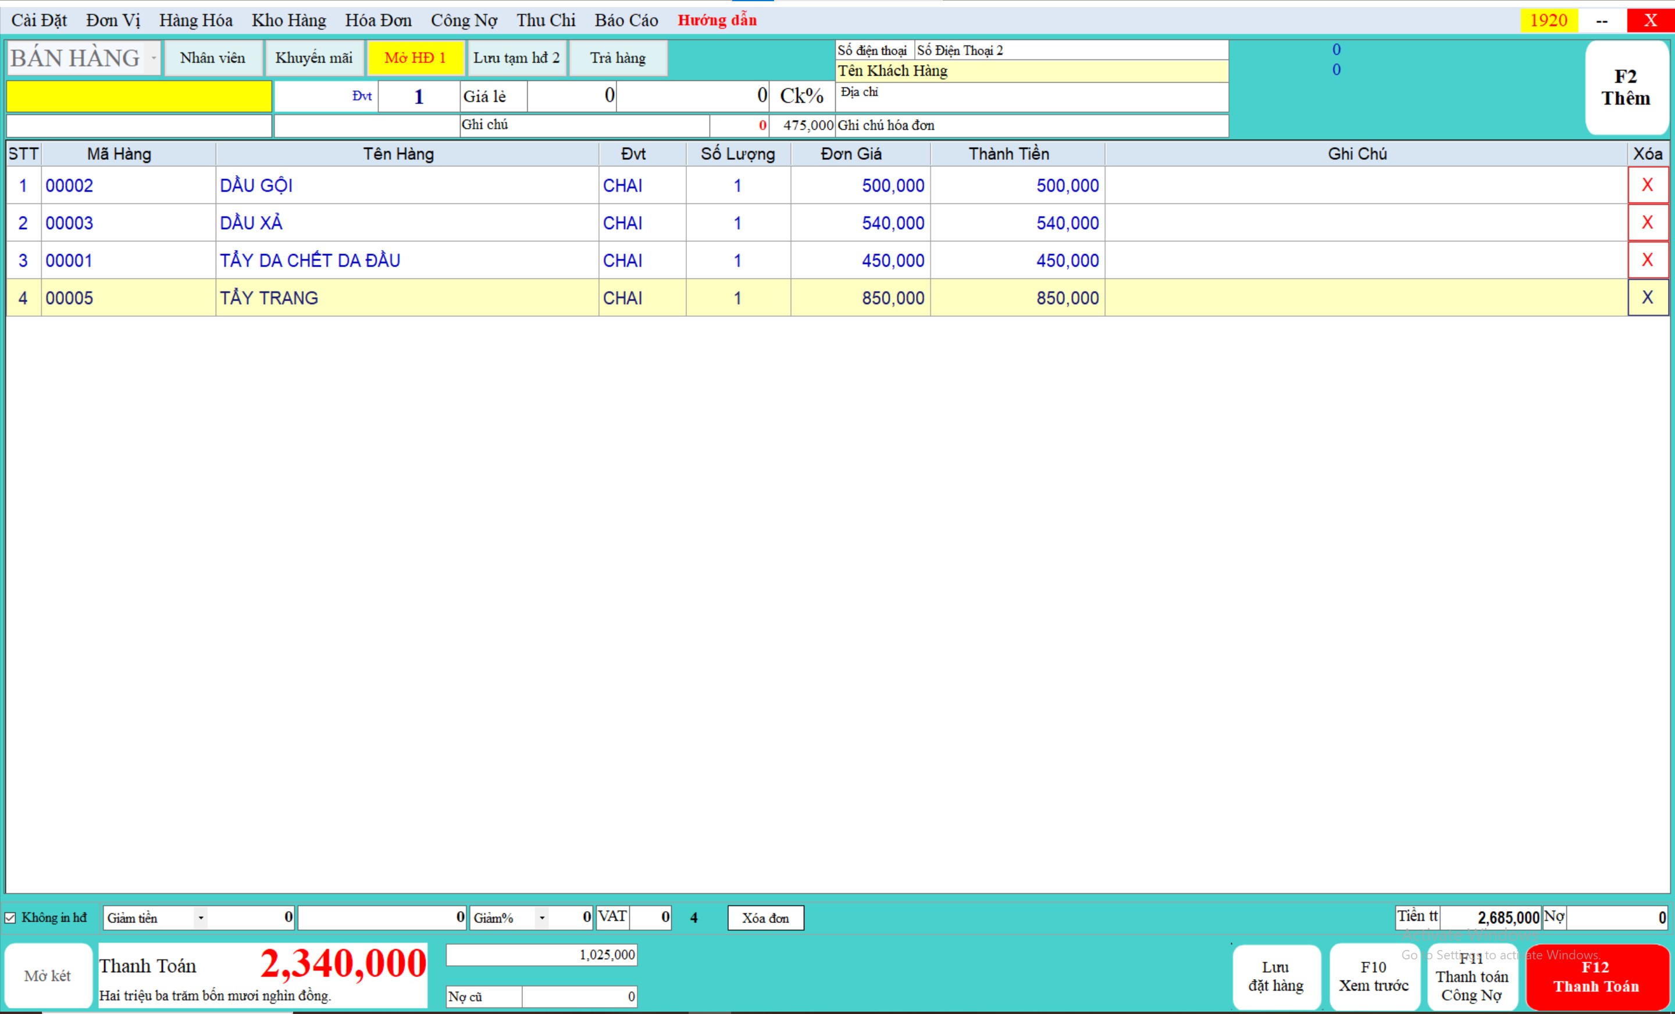This screenshot has height=1014, width=1675.
Task: Open the Báo Cáo menu
Action: click(626, 20)
